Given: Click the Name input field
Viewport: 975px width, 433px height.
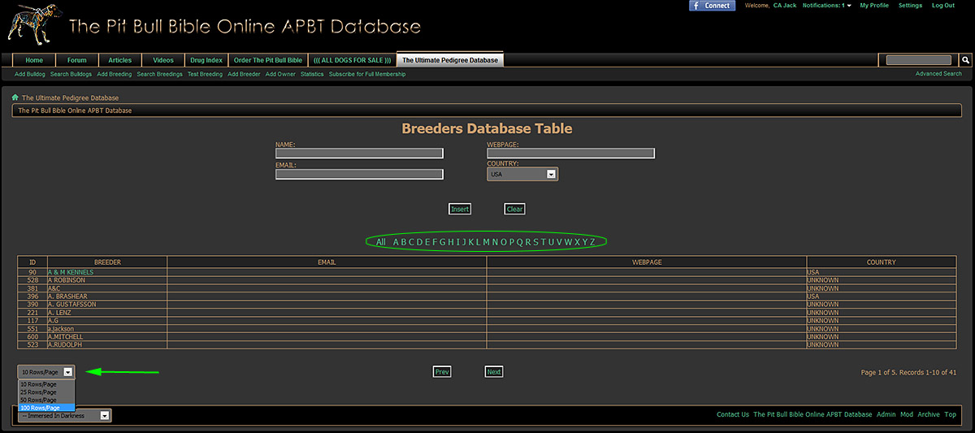Looking at the screenshot, I should click(x=359, y=153).
